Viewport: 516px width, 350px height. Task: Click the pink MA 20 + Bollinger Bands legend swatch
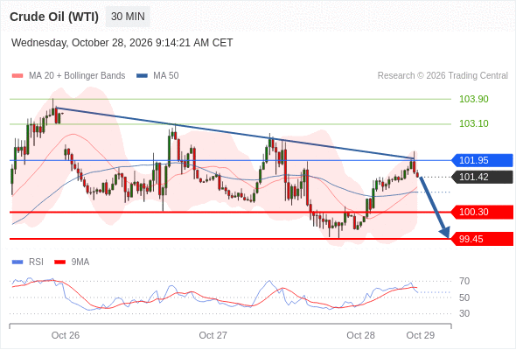click(x=17, y=76)
